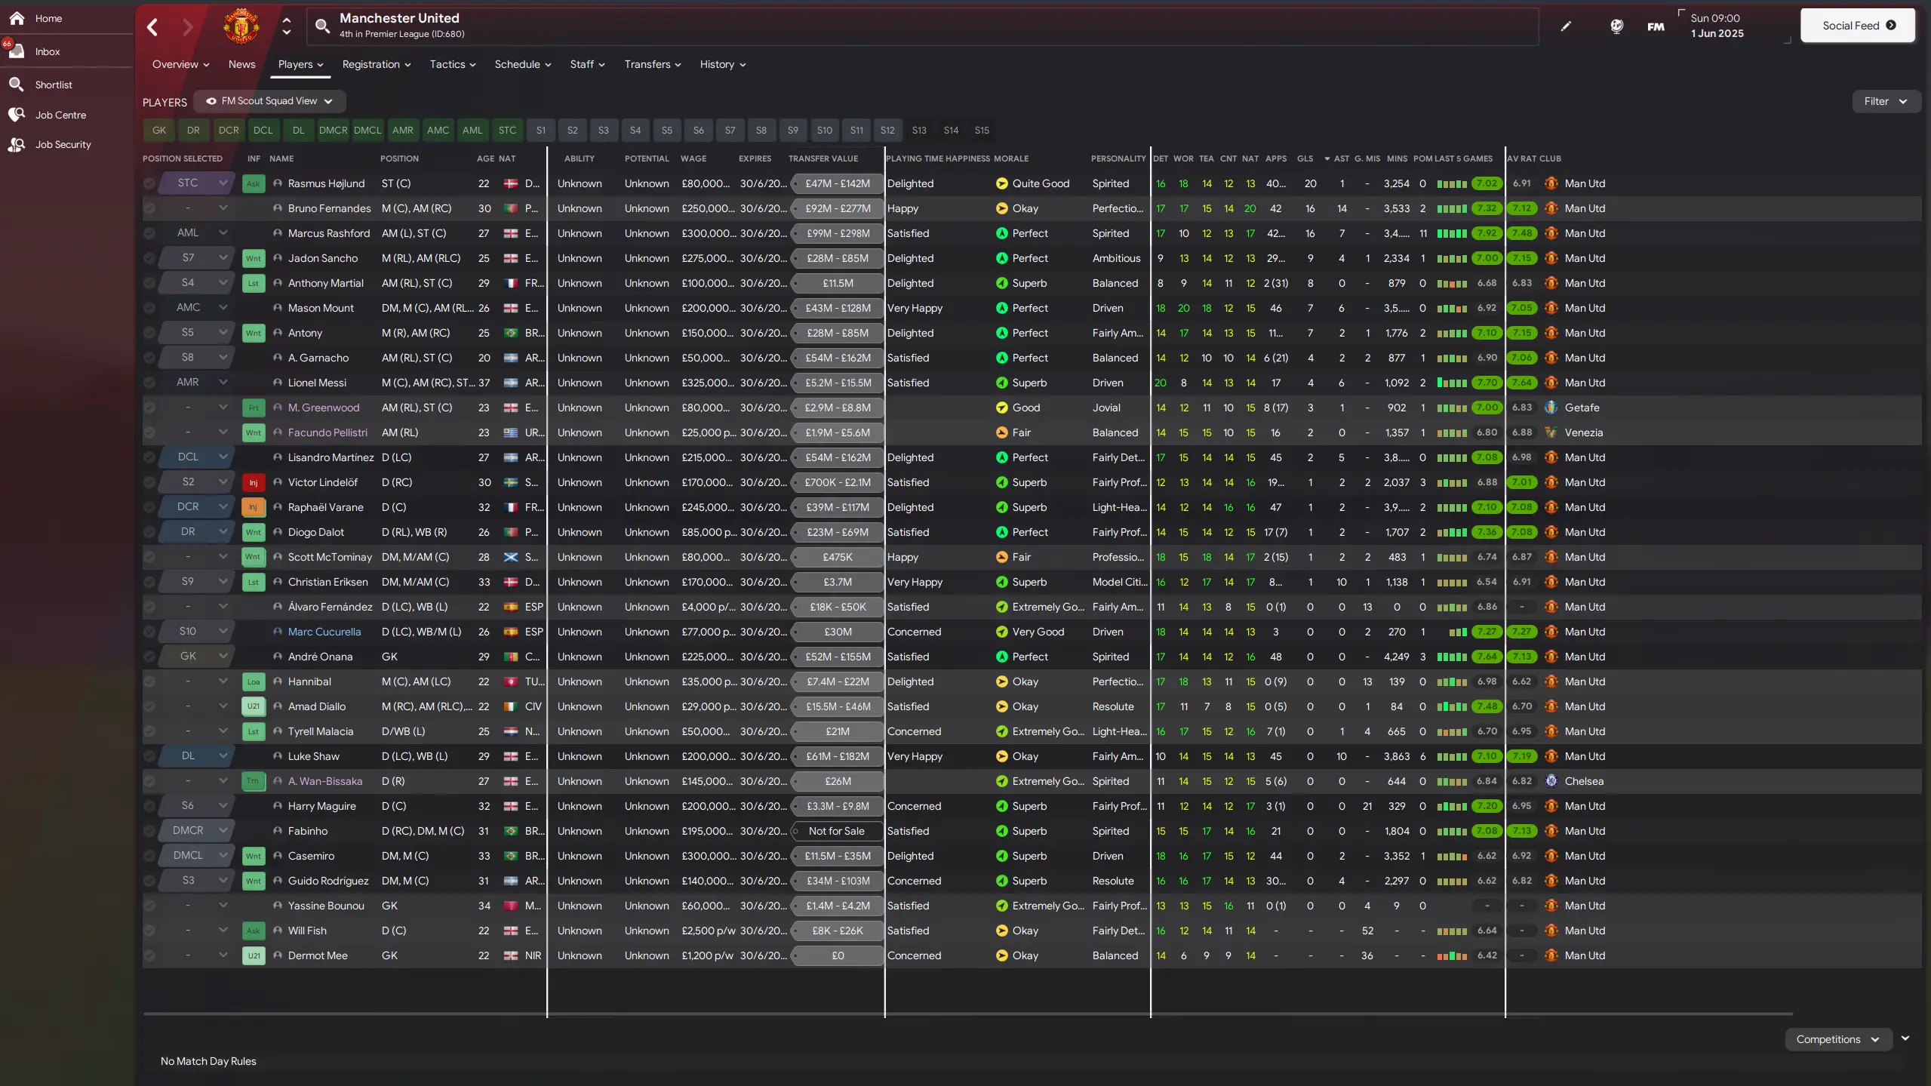Tick the selection circle for Bruno Fernandes

pyautogui.click(x=149, y=208)
